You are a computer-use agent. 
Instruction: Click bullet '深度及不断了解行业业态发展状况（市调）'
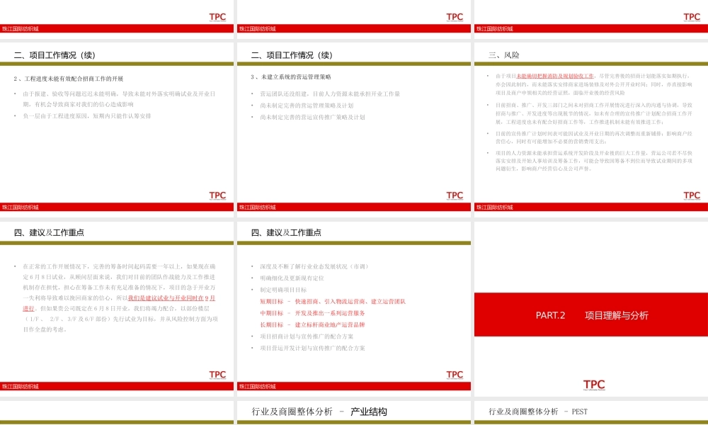coord(314,267)
